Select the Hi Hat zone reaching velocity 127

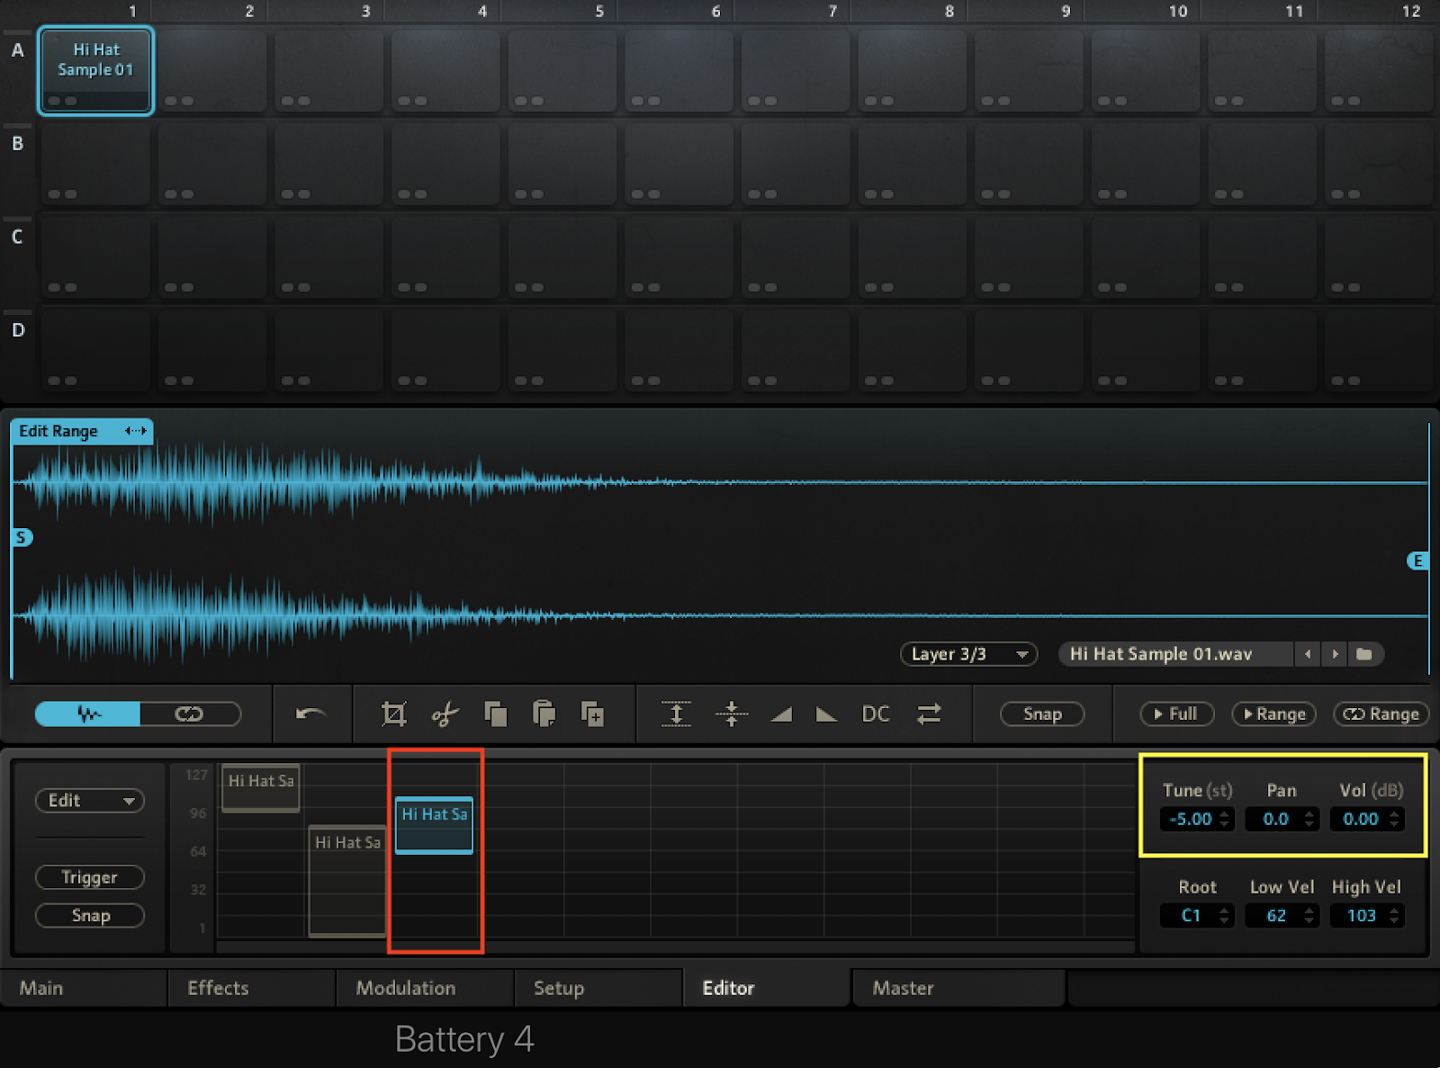(x=261, y=787)
